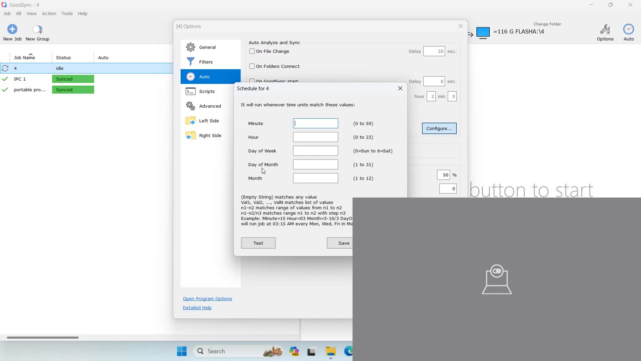
Task: Click Synced status of IPC 1
Action: point(73,79)
